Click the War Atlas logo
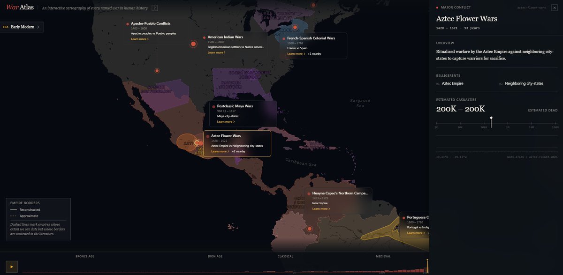 [20, 7]
